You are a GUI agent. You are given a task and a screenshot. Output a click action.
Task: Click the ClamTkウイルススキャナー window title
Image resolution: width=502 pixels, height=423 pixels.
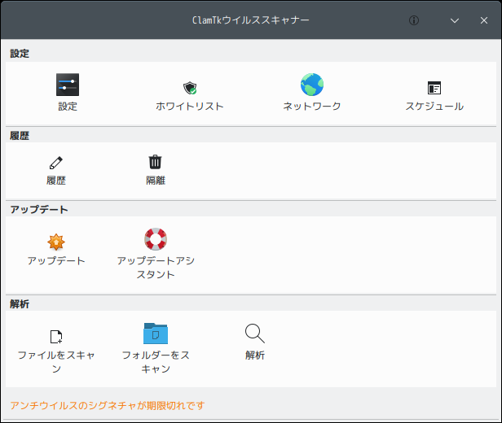pos(250,20)
